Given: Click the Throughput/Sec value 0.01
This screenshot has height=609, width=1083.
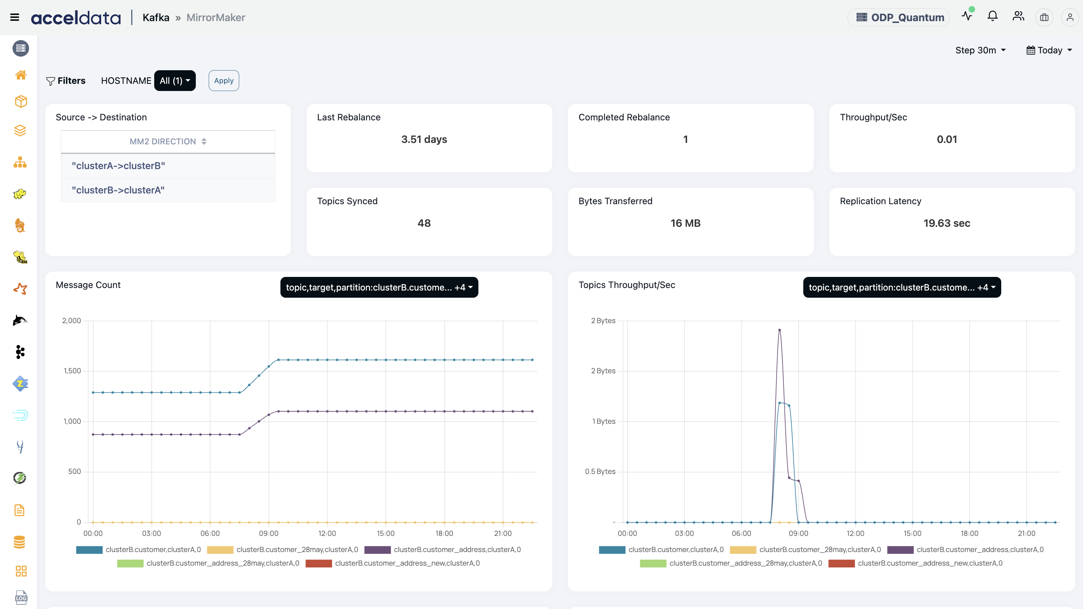Looking at the screenshot, I should click(x=947, y=139).
